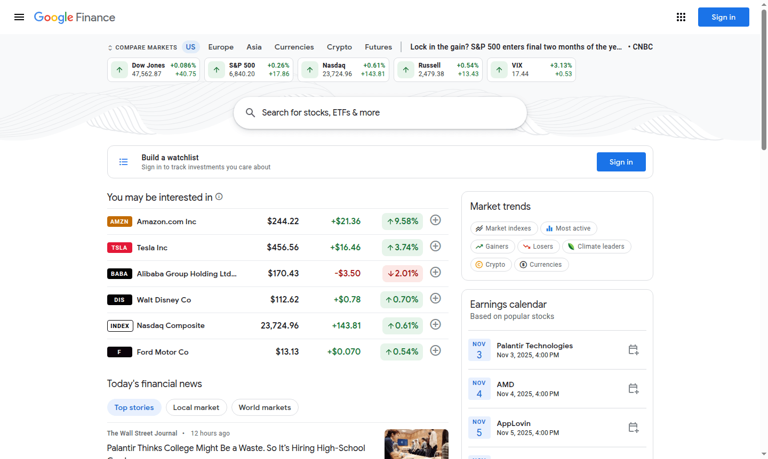Open the Europe markets section
This screenshot has width=768, height=459.
click(221, 47)
